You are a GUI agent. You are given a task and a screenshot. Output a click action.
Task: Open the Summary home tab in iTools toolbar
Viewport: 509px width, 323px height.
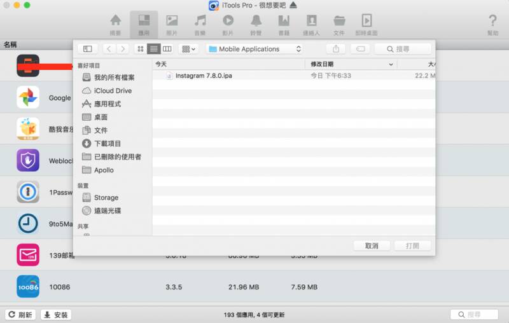(116, 25)
